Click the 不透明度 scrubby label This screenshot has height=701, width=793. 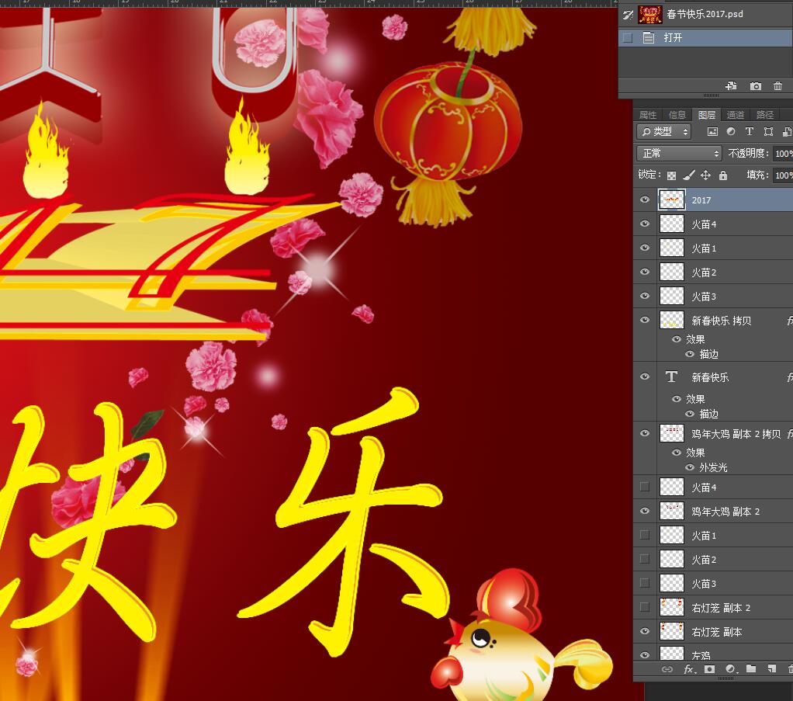(x=748, y=153)
